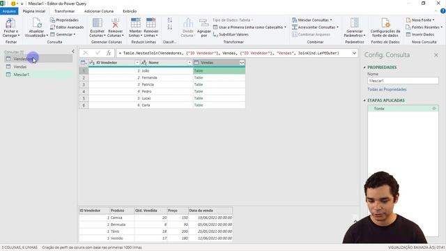The image size is (446, 251).
Task: Click the Table cell in Carla's row
Action: [219, 105]
